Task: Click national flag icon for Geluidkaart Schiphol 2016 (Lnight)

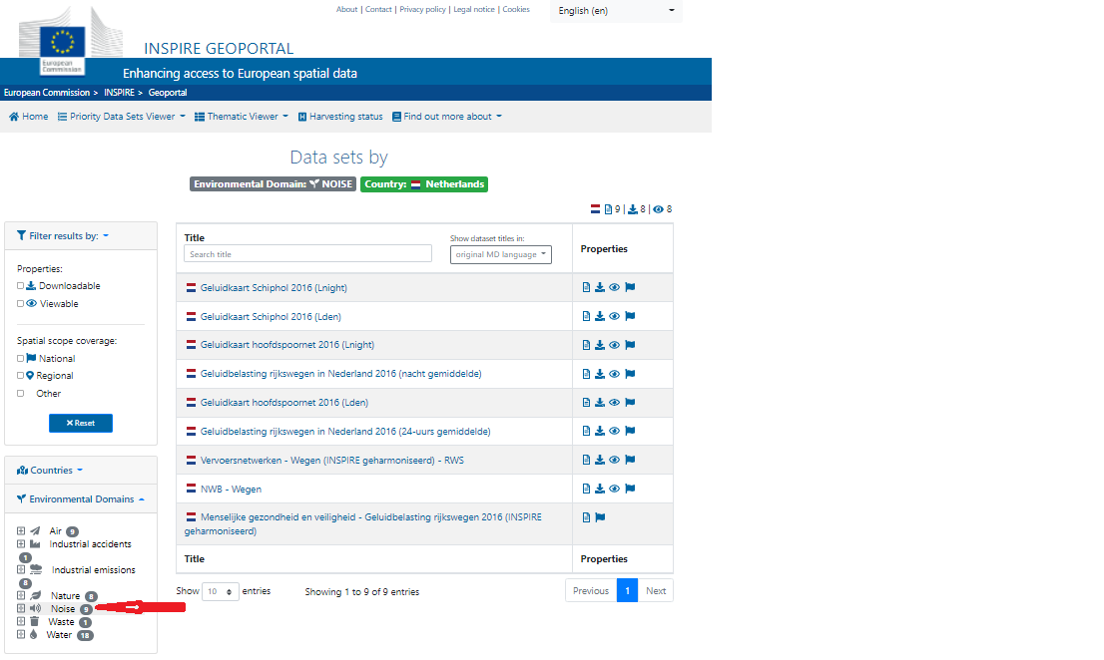Action: pos(630,287)
